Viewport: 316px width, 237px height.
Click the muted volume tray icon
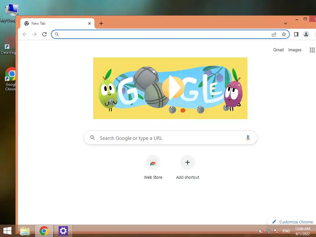point(261,231)
